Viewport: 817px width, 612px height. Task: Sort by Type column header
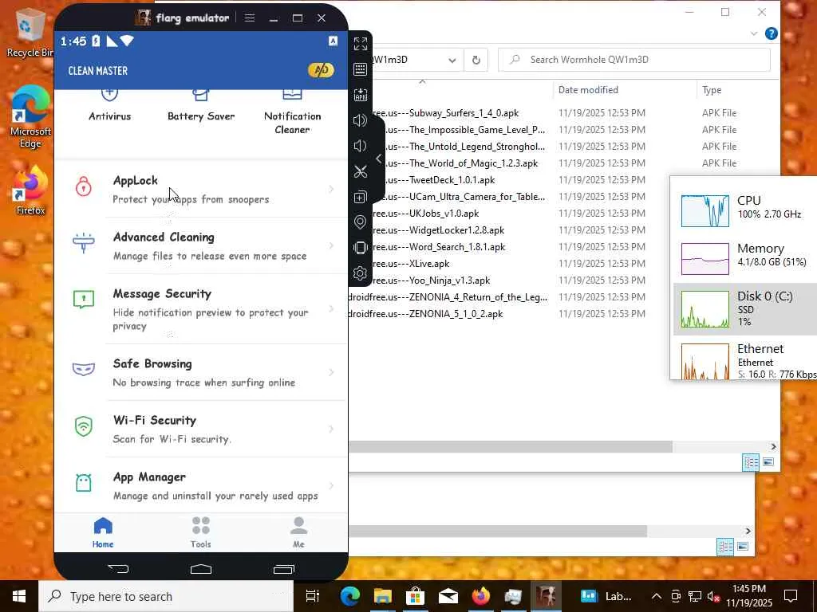[x=712, y=90]
